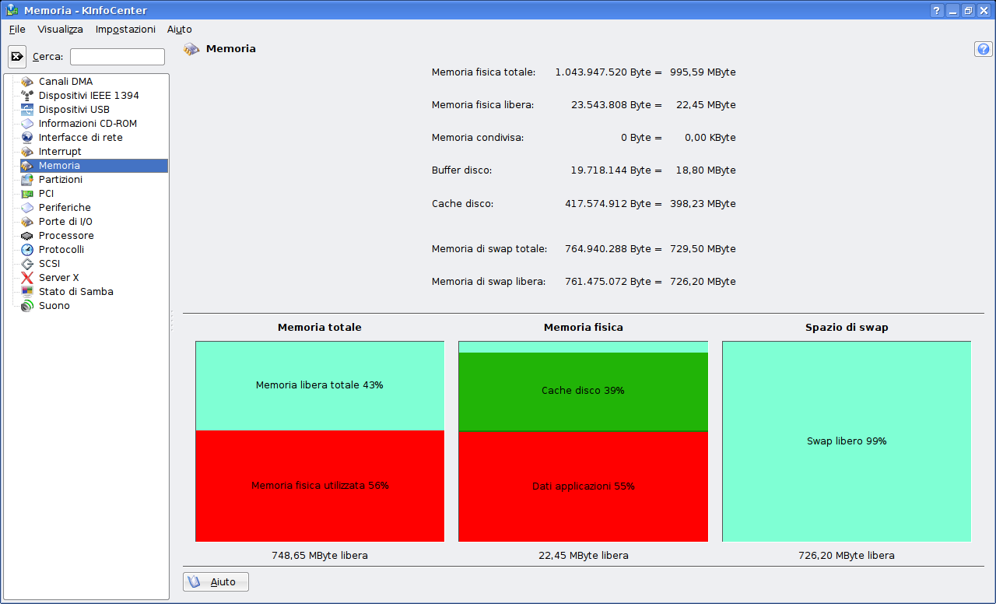
Task: Click in the Cerca search field
Action: tap(117, 57)
